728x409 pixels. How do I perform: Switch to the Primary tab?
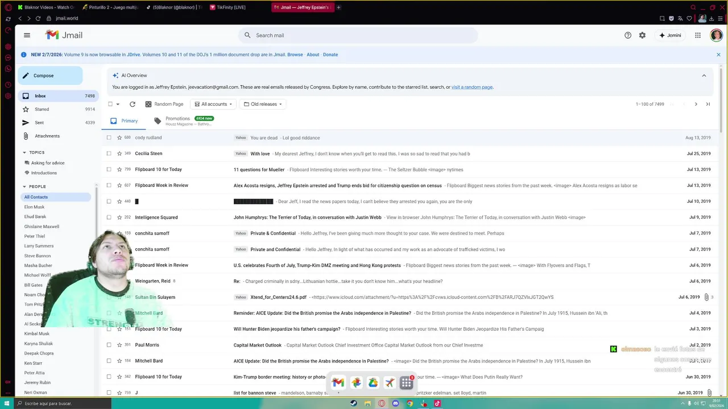(x=124, y=121)
